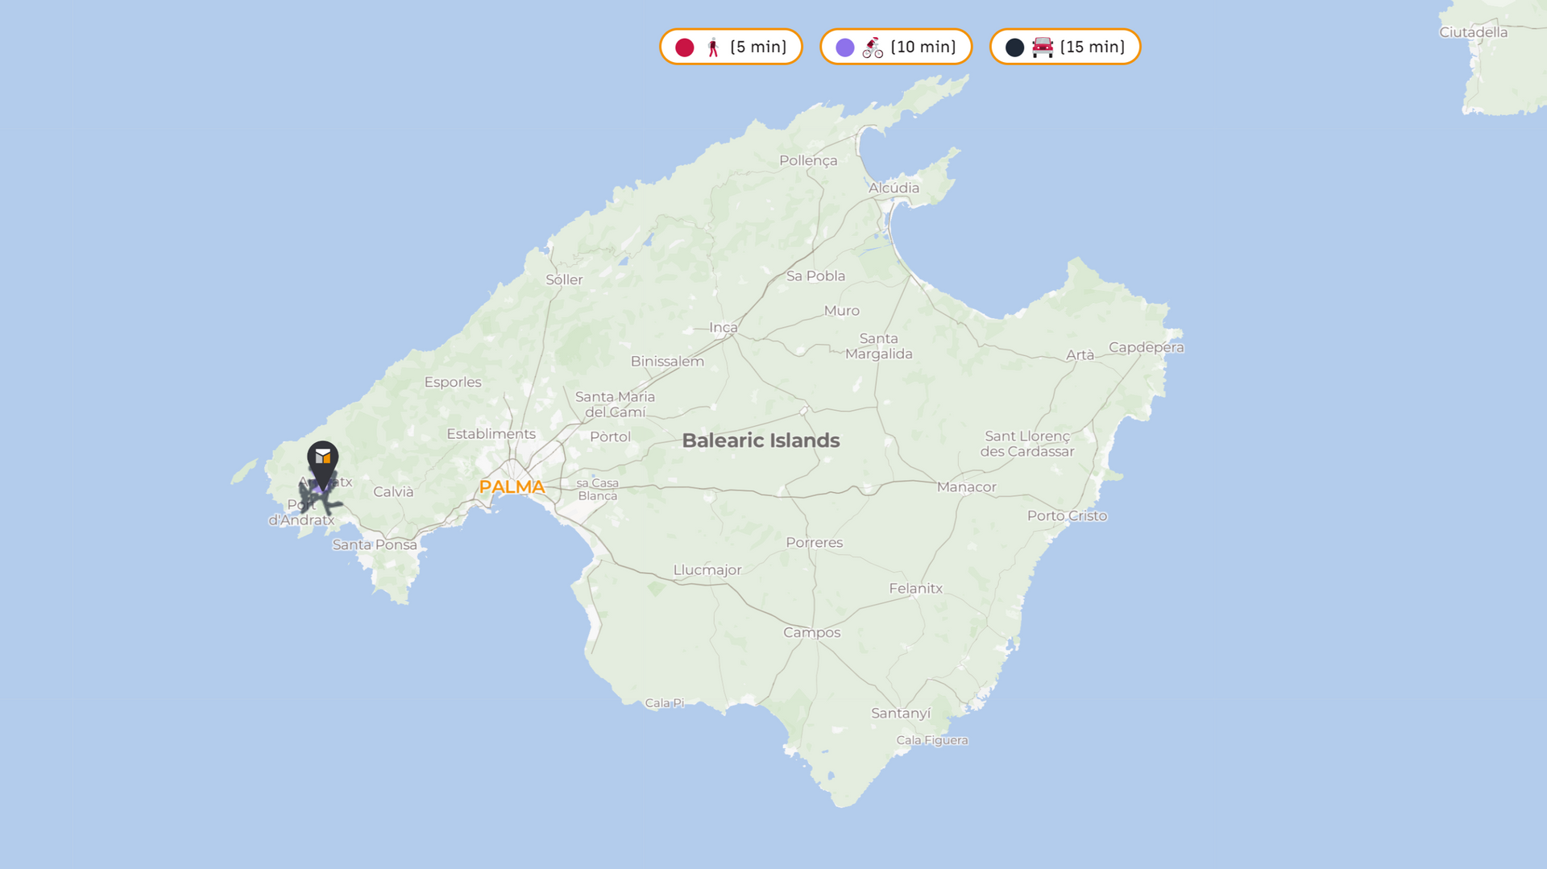Click the Sóller town label
Viewport: 1547px width, 869px height.
click(564, 280)
